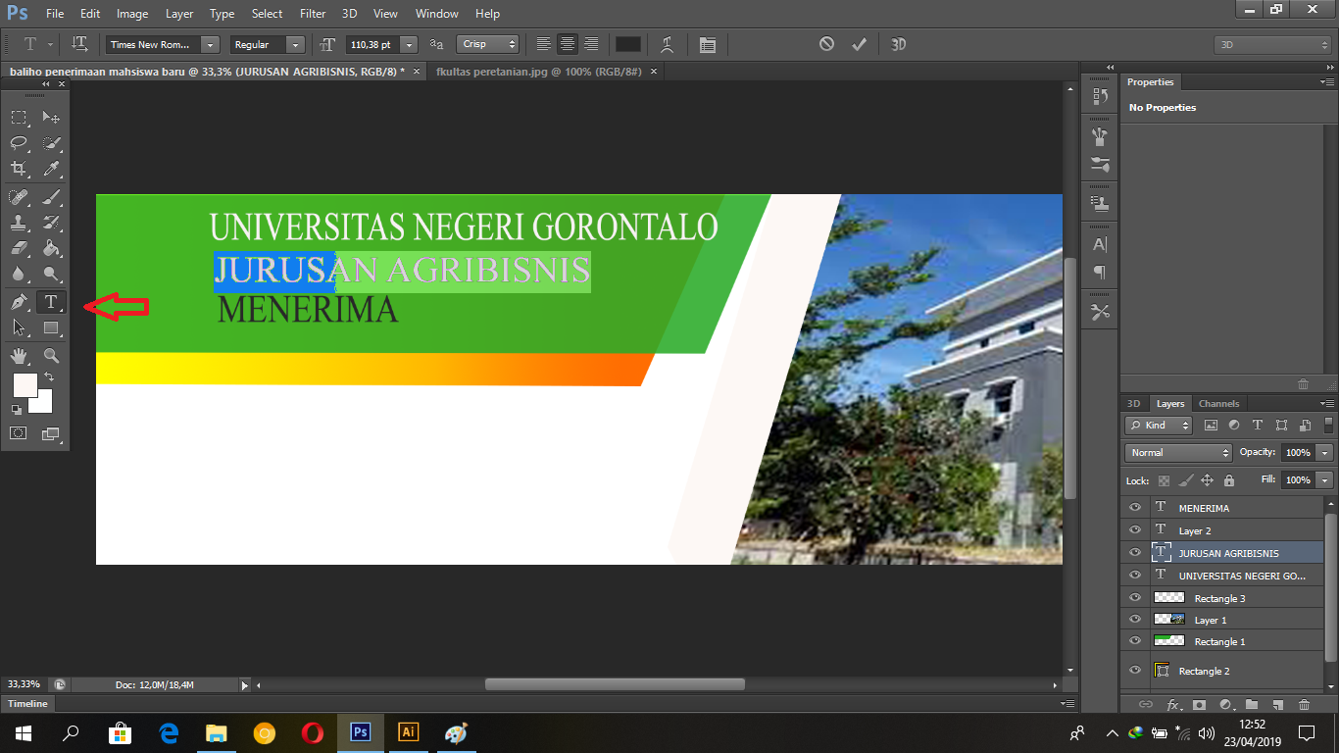
Task: Click the commit checkmark in the options bar
Action: tap(859, 44)
